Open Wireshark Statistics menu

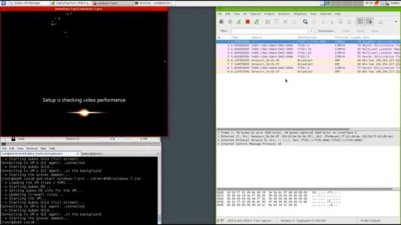(x=284, y=14)
